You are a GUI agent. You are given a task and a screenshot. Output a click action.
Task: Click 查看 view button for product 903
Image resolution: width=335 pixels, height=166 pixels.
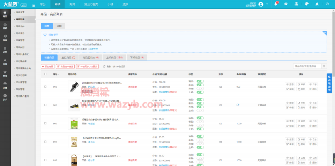coord(290,85)
